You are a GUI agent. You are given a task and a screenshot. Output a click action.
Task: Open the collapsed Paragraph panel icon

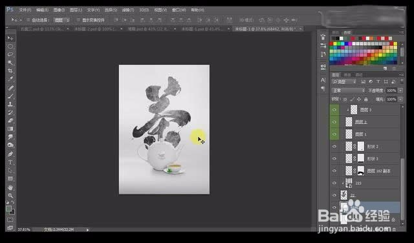pyautogui.click(x=323, y=89)
